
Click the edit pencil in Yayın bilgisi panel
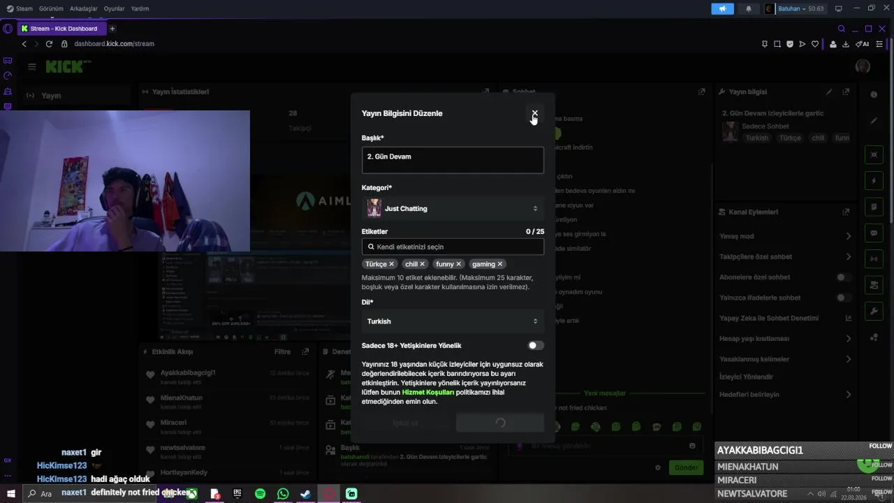(829, 92)
